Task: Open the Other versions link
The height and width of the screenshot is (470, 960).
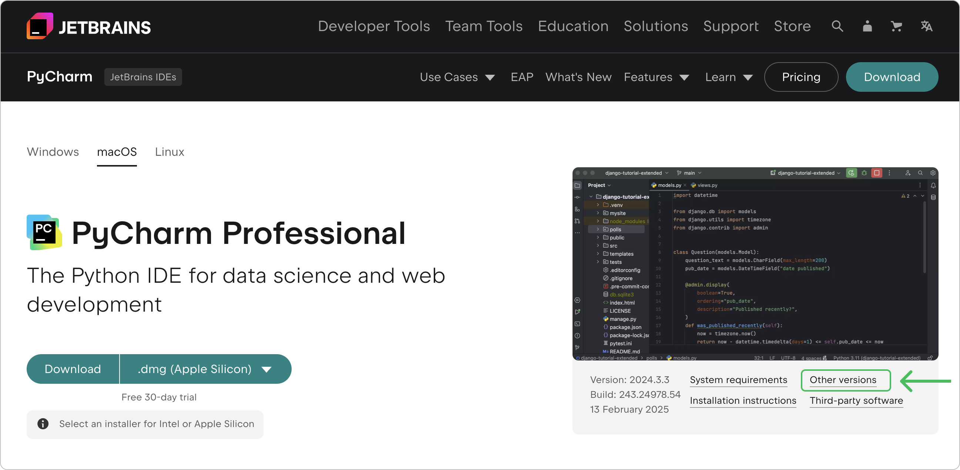Action: tap(843, 380)
